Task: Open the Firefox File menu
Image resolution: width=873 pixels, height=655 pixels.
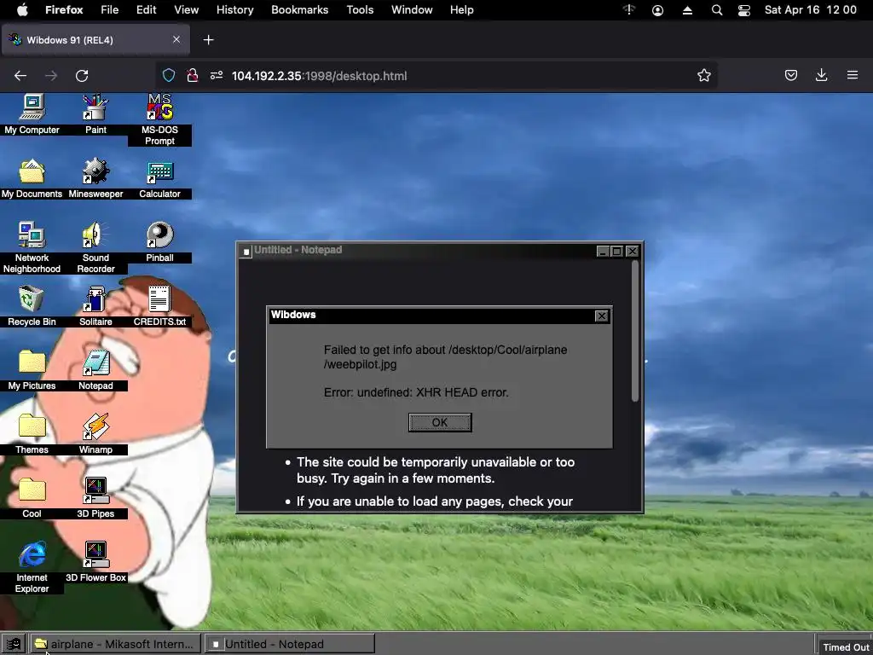Action: point(109,10)
